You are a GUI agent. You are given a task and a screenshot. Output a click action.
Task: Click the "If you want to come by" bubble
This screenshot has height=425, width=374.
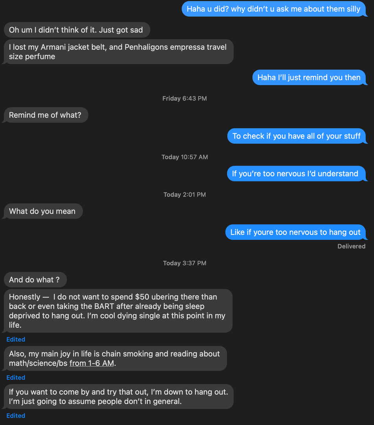click(118, 397)
